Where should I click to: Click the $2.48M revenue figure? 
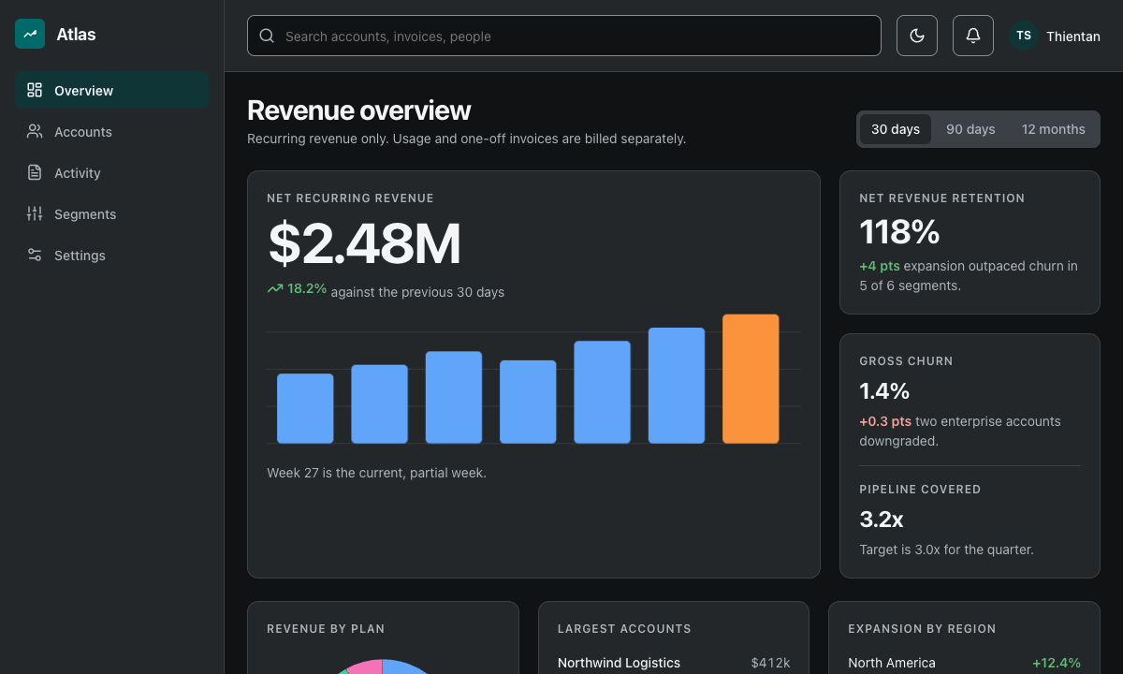point(365,243)
